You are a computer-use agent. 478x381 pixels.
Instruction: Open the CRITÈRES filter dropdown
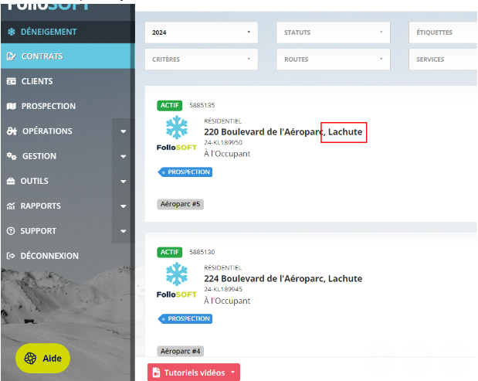click(202, 60)
